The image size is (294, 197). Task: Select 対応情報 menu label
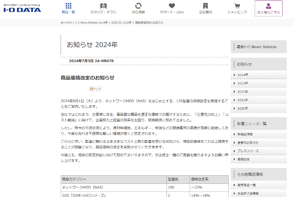[139, 12]
